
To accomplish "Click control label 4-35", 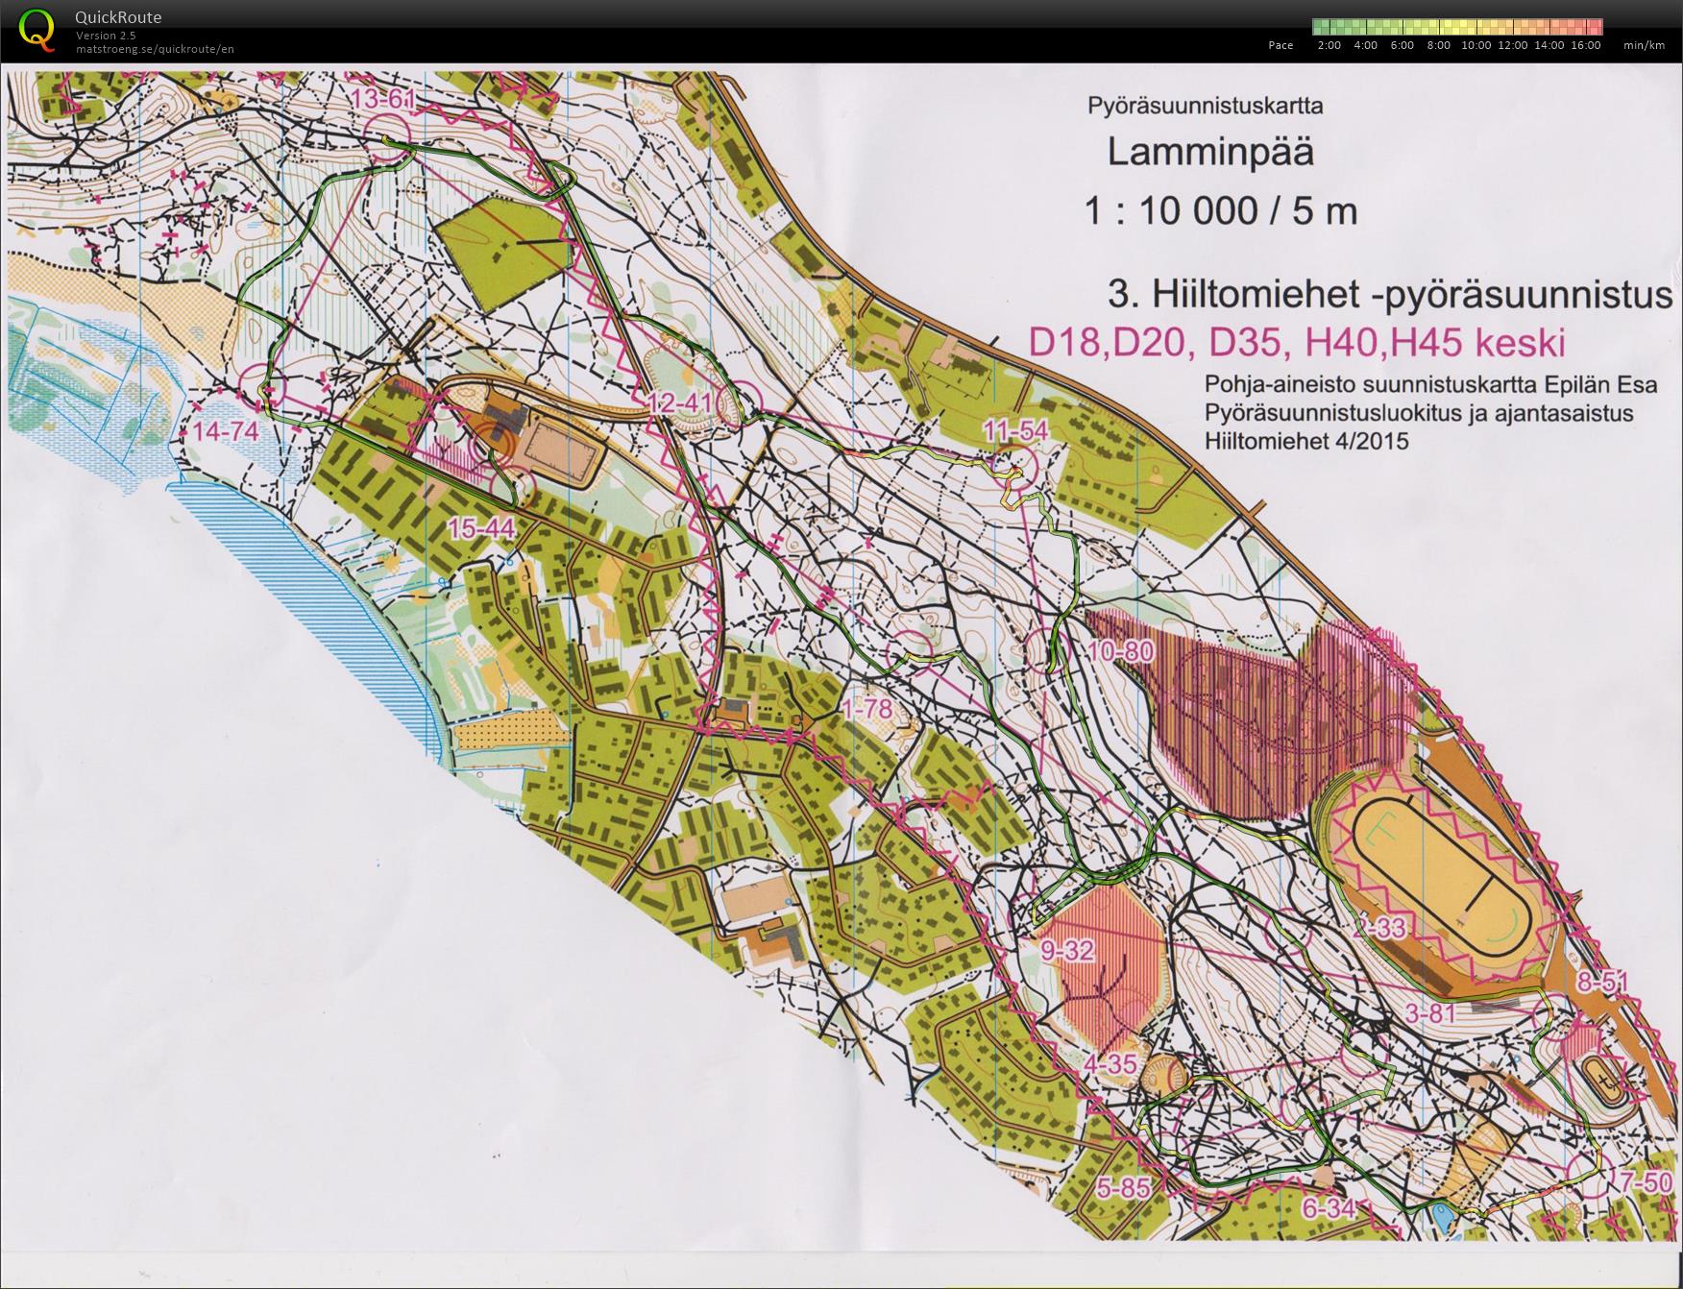I will [x=1110, y=1064].
